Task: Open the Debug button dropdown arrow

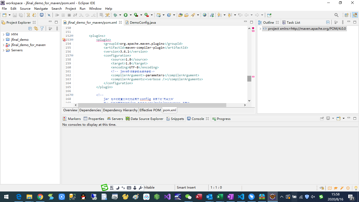Action: click(x=120, y=15)
